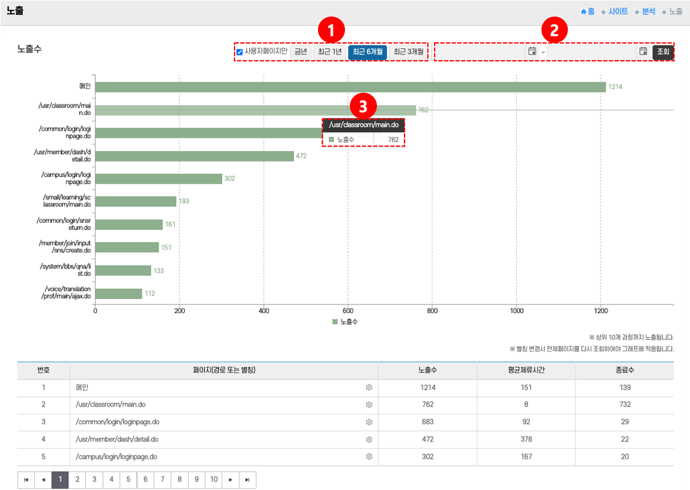Click the gear icon for /usr/classroom/main.do row
Viewport: 690px width, 490px height.
click(369, 405)
